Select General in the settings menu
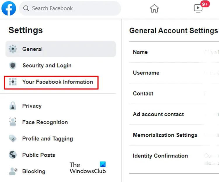Screen dimensions: 219x182 pyautogui.click(x=60, y=49)
